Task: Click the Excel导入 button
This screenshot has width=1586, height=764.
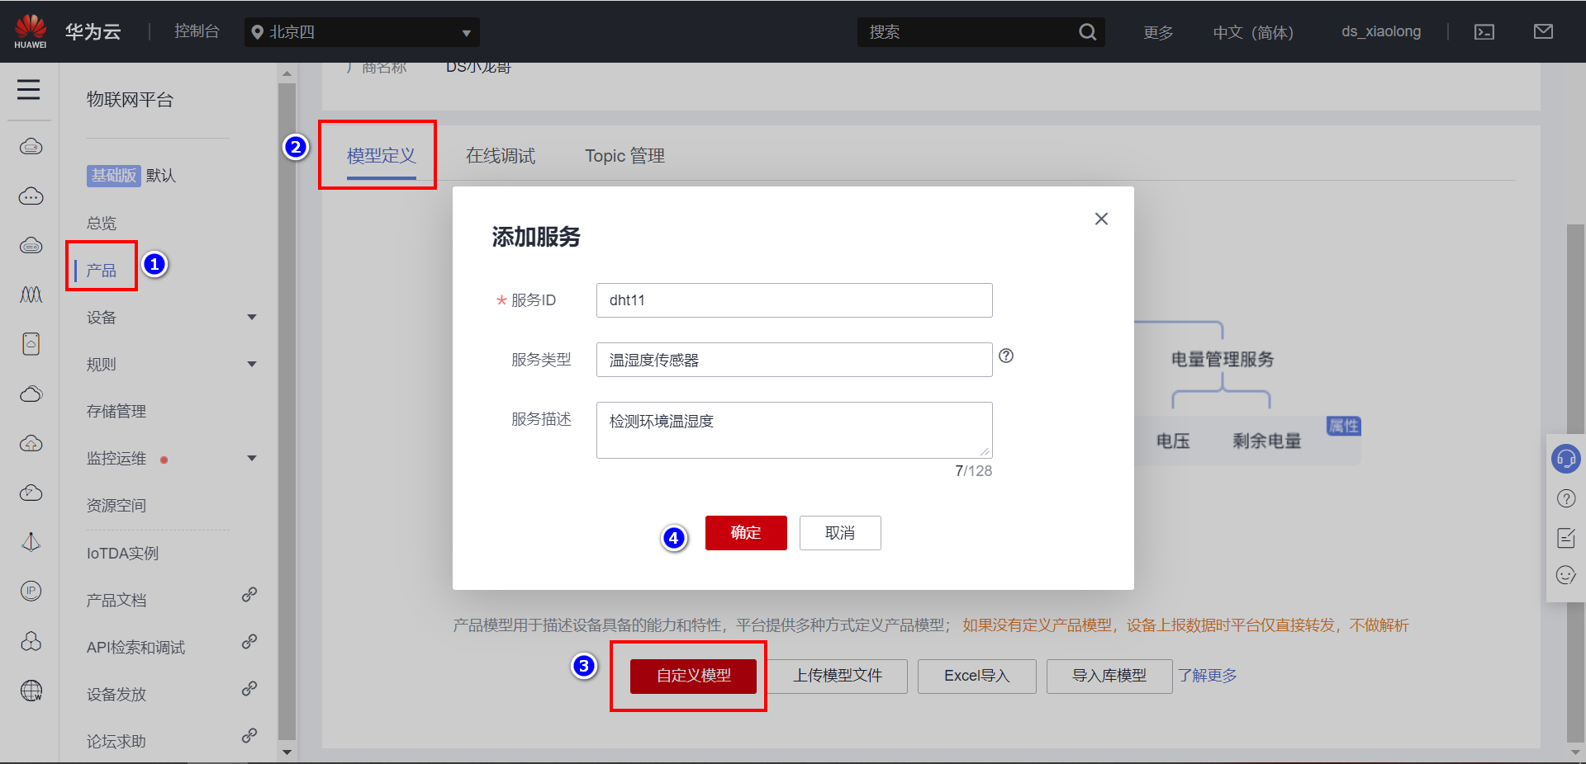Action: click(x=977, y=676)
